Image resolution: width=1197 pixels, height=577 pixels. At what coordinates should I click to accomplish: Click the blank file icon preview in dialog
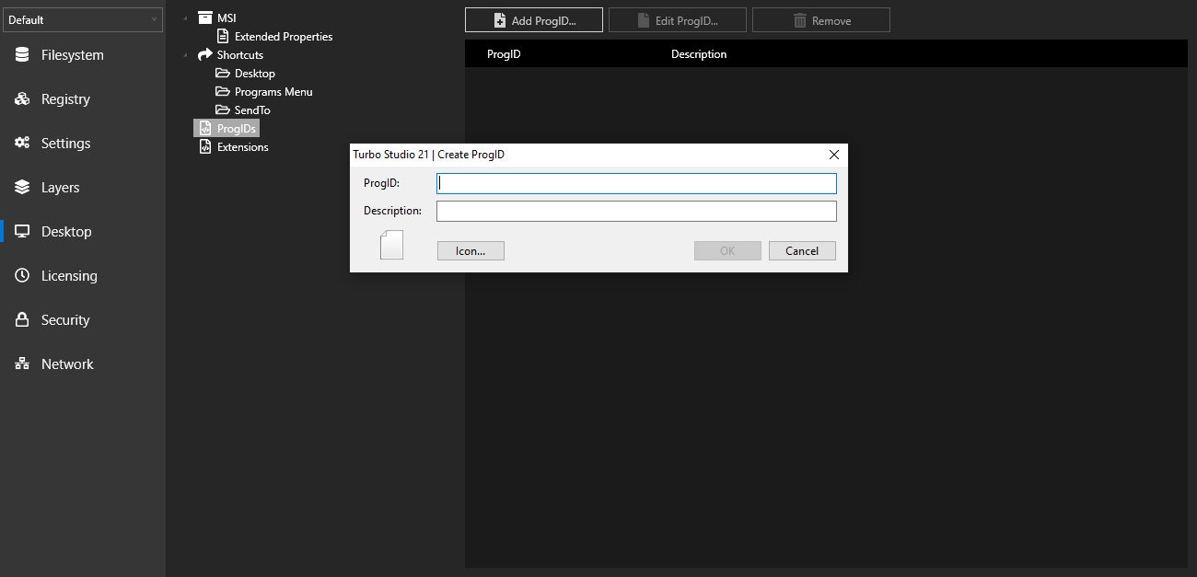(392, 245)
